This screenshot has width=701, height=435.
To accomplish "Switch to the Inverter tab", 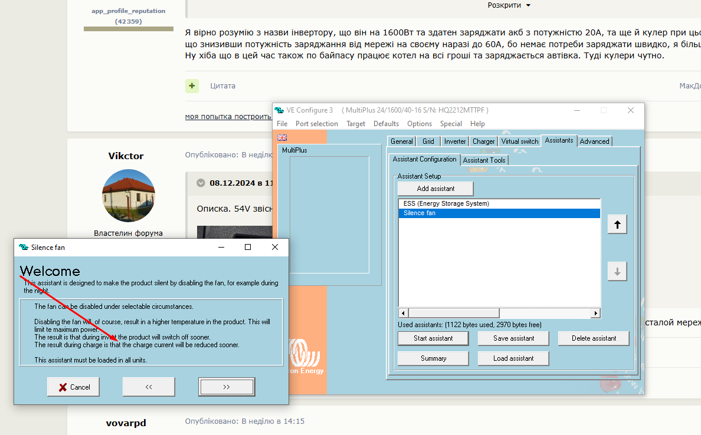I will coord(455,141).
